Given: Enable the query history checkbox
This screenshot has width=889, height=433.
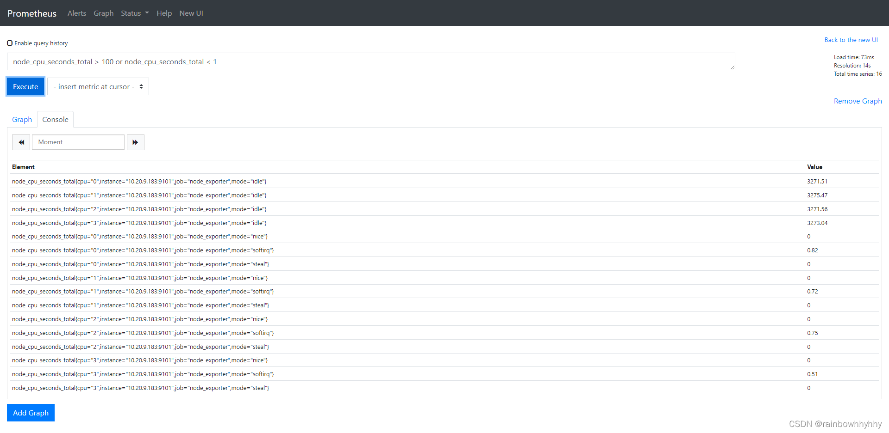Looking at the screenshot, I should pyautogui.click(x=10, y=43).
